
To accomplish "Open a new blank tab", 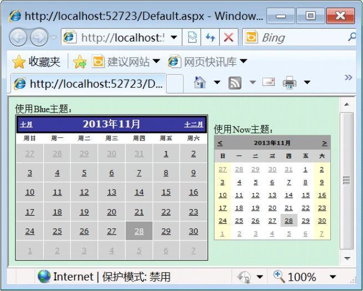I will [175, 84].
